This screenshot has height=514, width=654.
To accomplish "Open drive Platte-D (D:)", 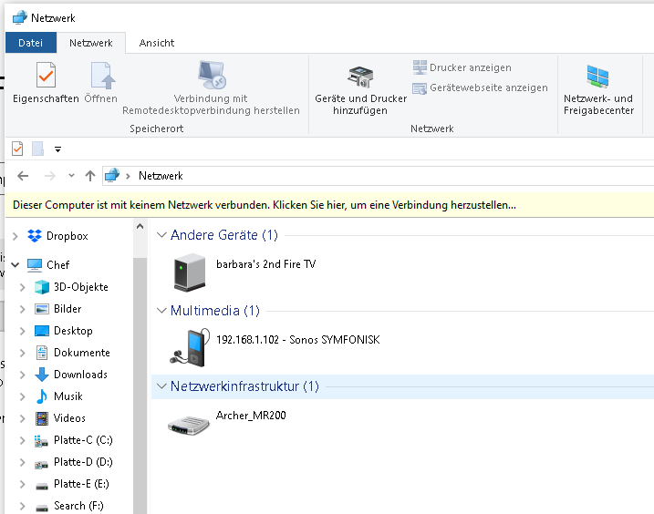I will (x=74, y=462).
